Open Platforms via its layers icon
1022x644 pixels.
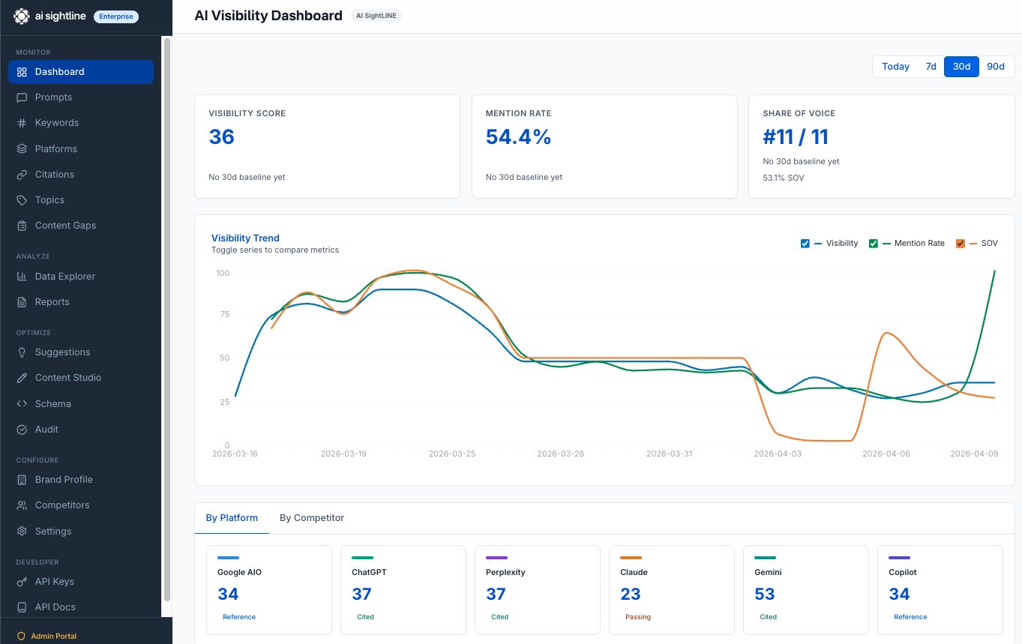[x=22, y=149]
